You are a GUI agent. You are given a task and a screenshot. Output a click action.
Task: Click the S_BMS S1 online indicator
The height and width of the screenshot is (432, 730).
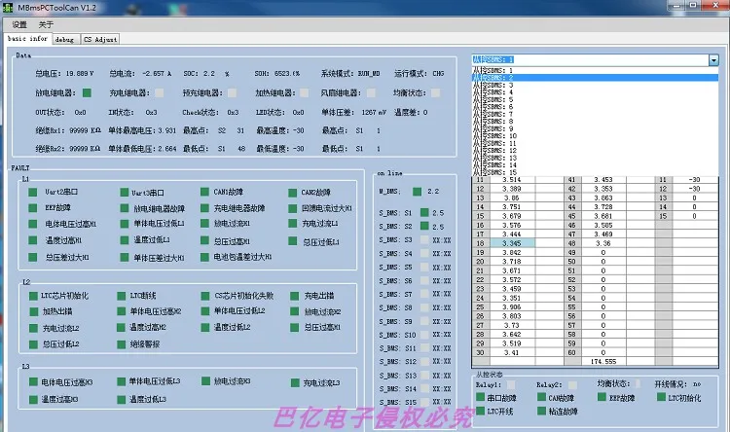pyautogui.click(x=424, y=213)
